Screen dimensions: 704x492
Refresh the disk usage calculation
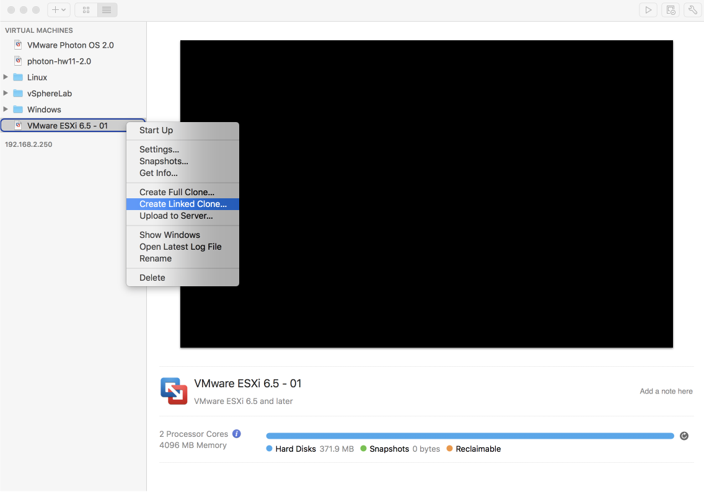tap(684, 436)
